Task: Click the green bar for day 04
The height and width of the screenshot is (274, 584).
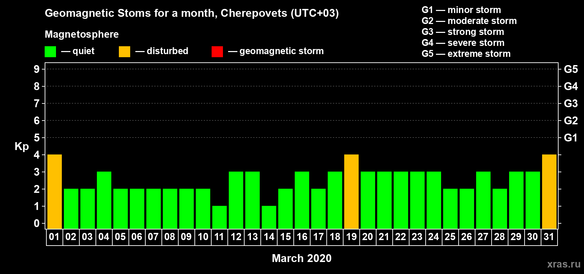Action: (104, 200)
